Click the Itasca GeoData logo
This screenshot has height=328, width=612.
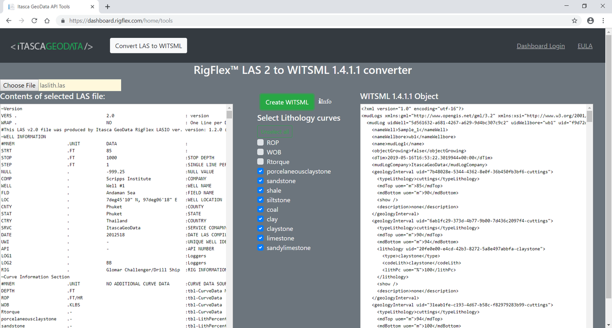pos(52,46)
